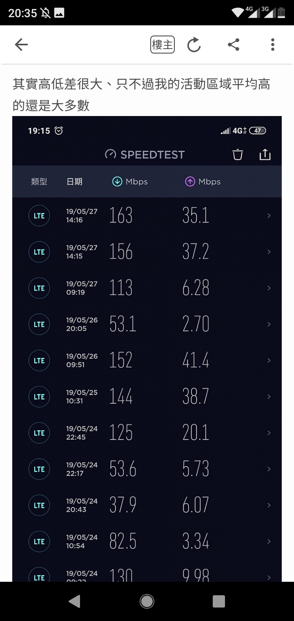Click the refresh icon
294x621 pixels.
(194, 45)
